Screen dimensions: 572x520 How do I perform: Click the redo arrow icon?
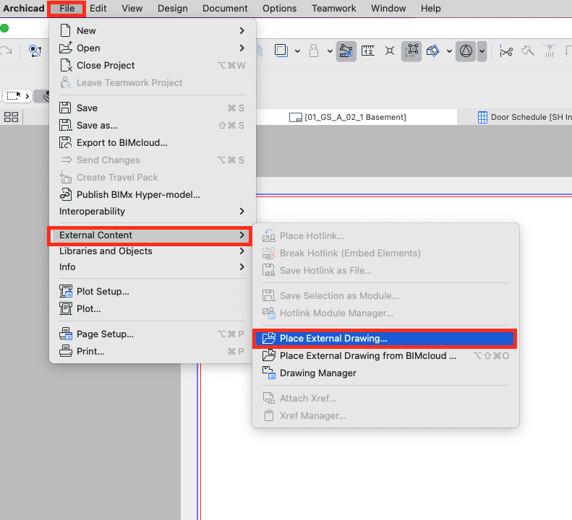coord(6,51)
